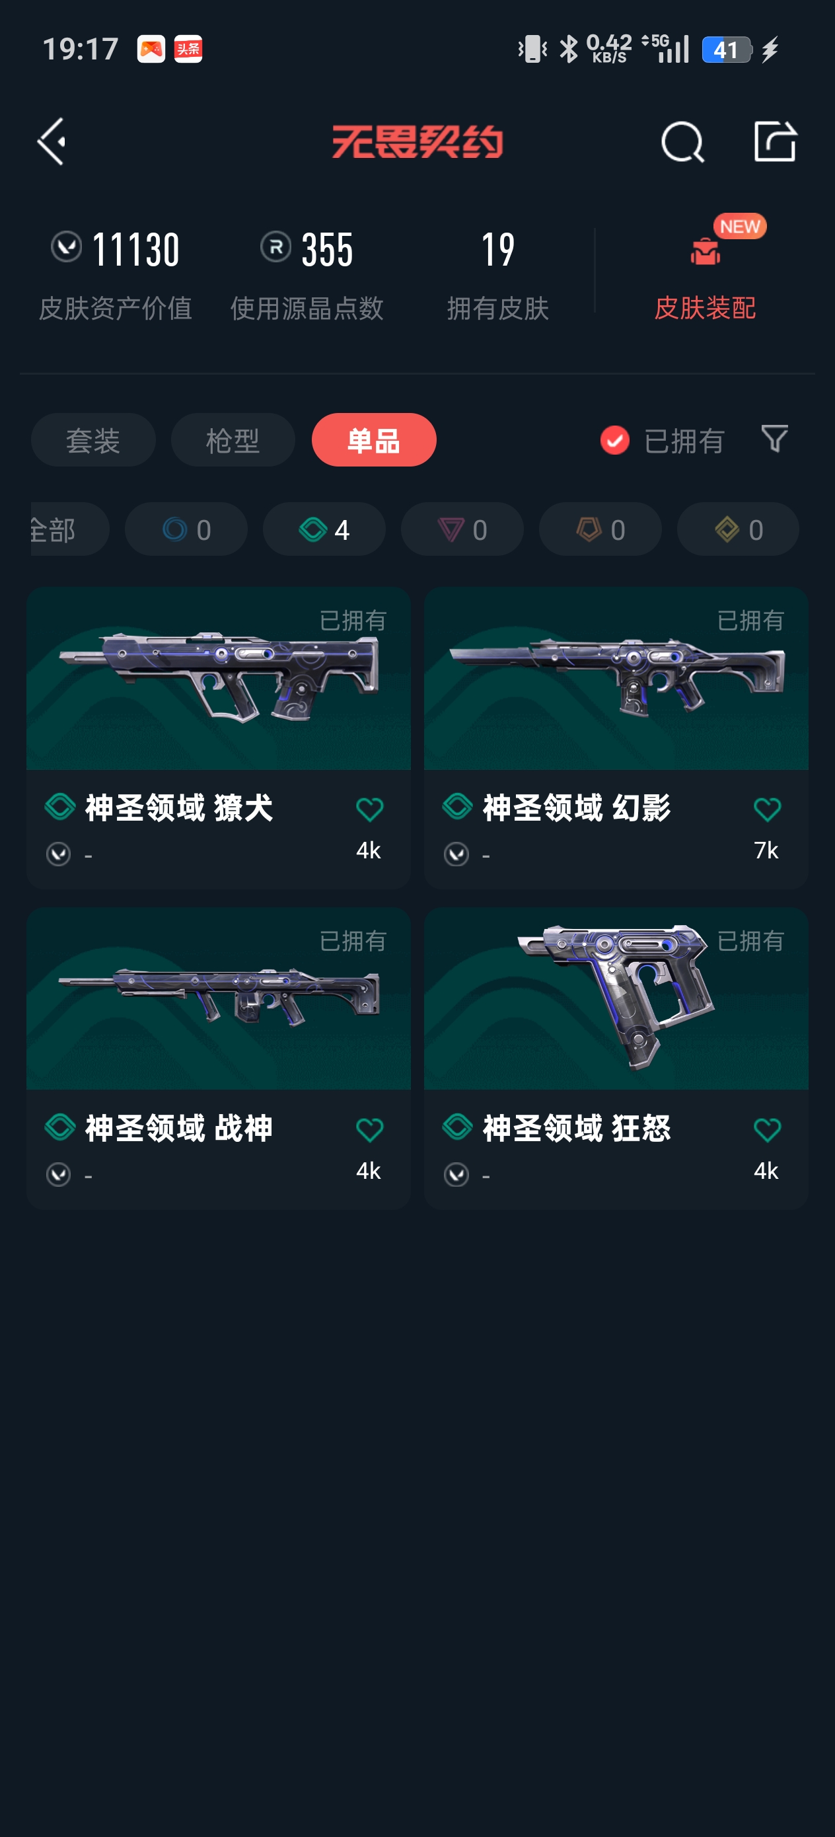Image resolution: width=835 pixels, height=1837 pixels.
Task: Filter by pink triangle tier chip
Action: tap(462, 529)
